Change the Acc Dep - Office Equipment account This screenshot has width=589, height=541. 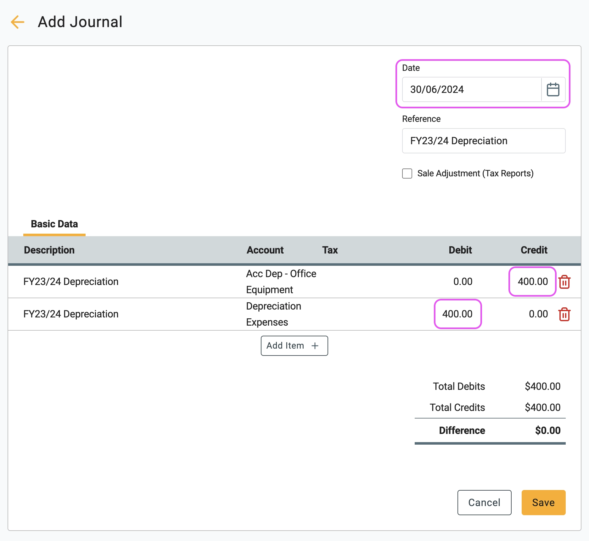point(281,282)
